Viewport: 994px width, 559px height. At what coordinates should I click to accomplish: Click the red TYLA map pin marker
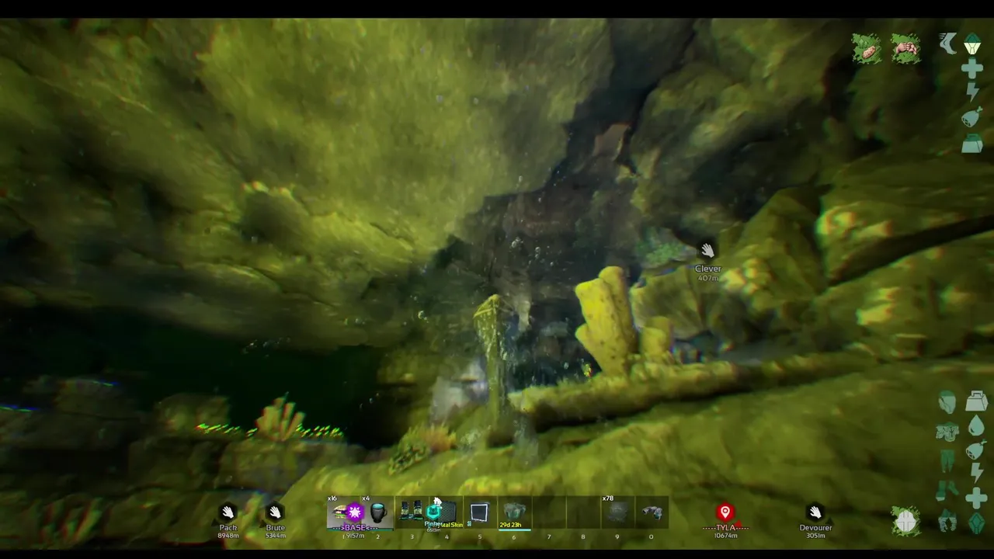click(x=725, y=512)
